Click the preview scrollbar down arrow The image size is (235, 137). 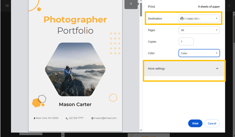141,130
